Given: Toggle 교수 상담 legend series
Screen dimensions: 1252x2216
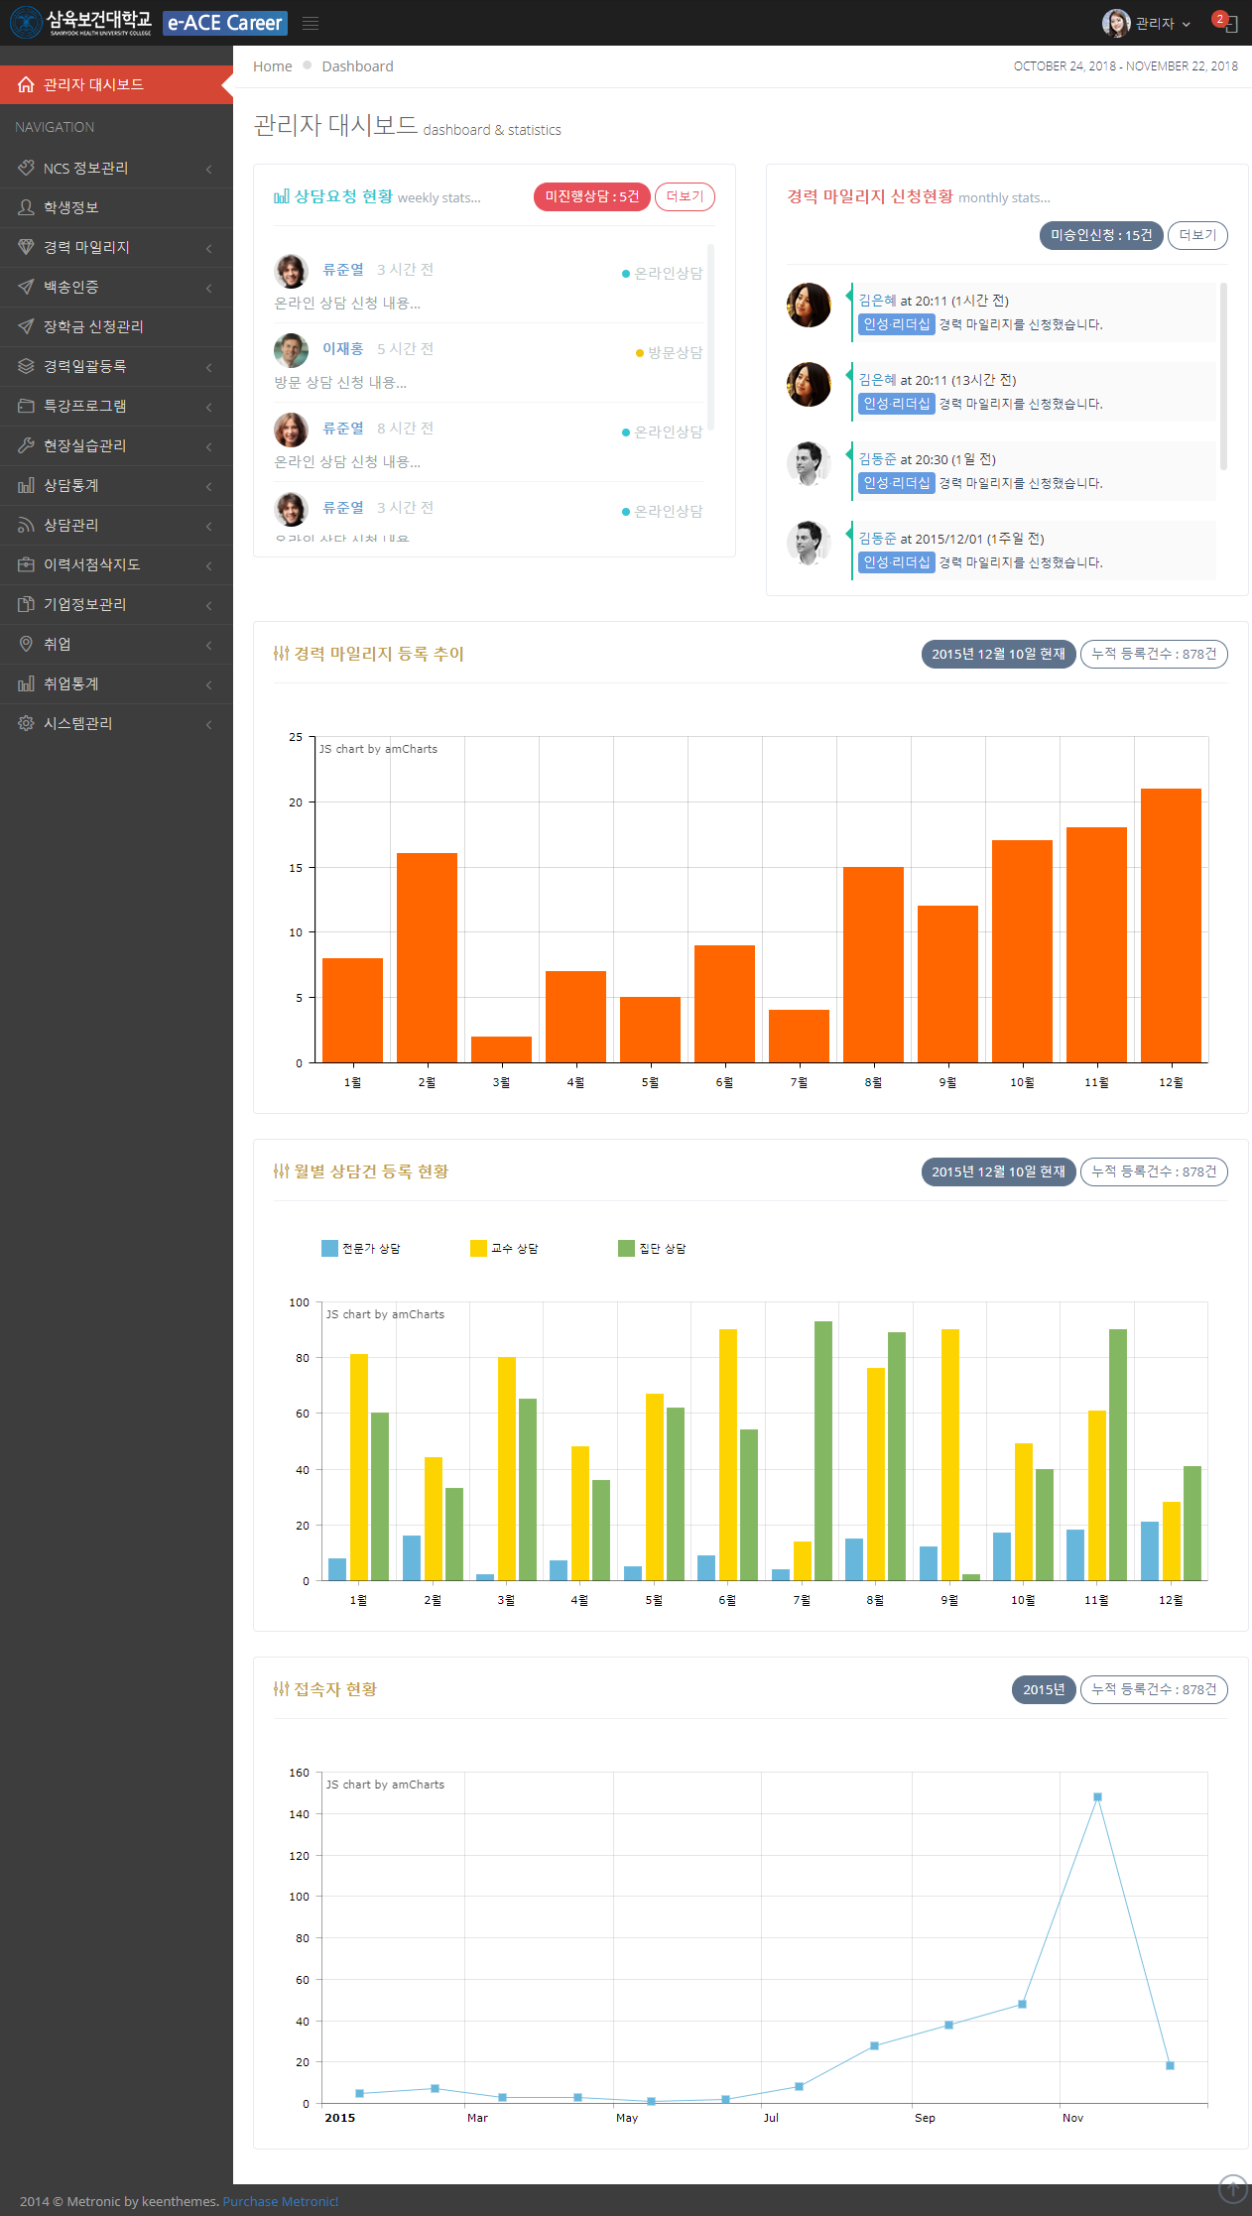Looking at the screenshot, I should coord(505,1248).
